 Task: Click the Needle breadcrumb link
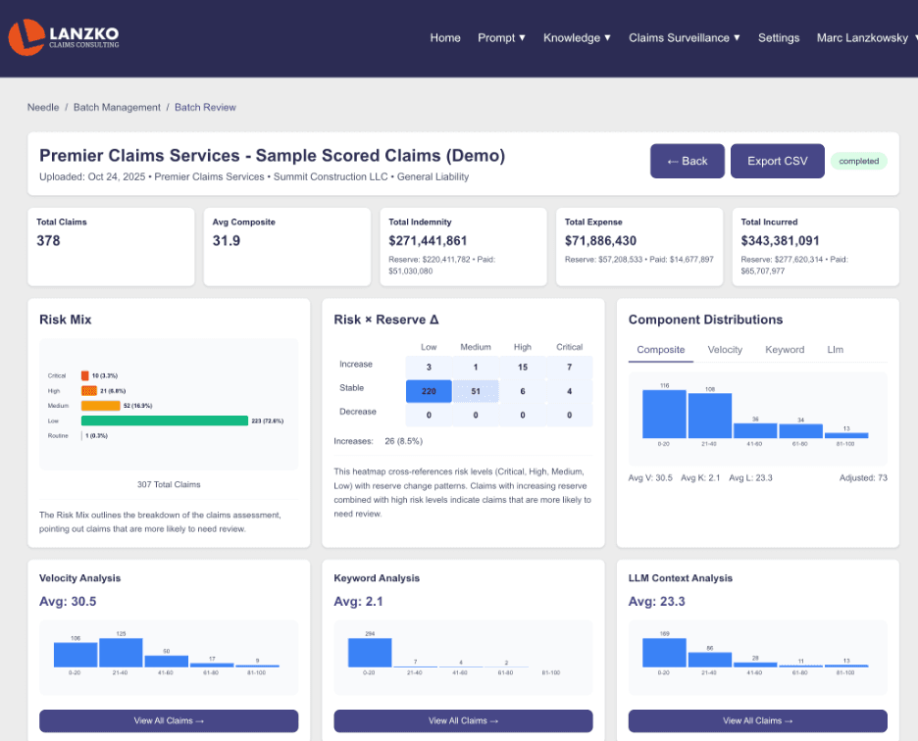[42, 107]
